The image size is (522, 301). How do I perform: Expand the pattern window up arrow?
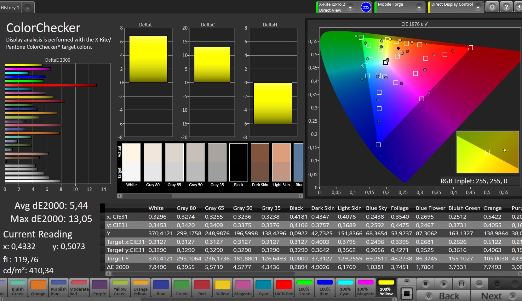pyautogui.click(x=407, y=281)
